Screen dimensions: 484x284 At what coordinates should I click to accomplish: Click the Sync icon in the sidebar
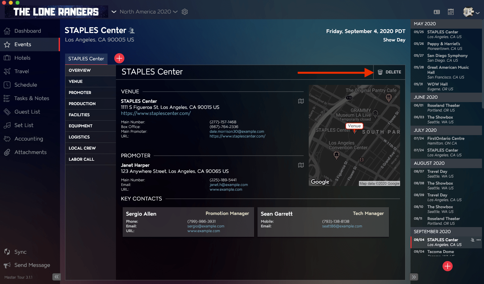click(x=7, y=252)
